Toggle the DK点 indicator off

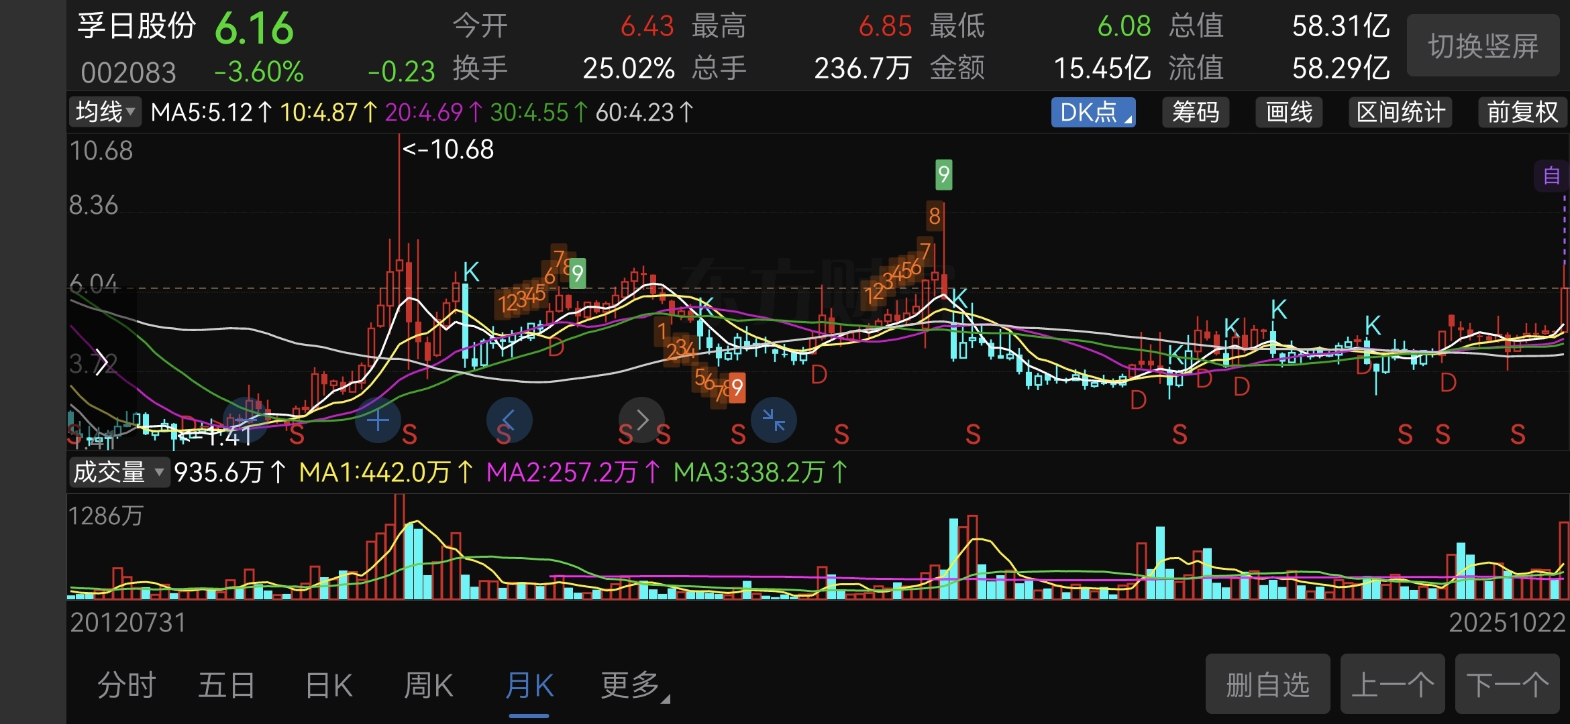tap(1092, 112)
